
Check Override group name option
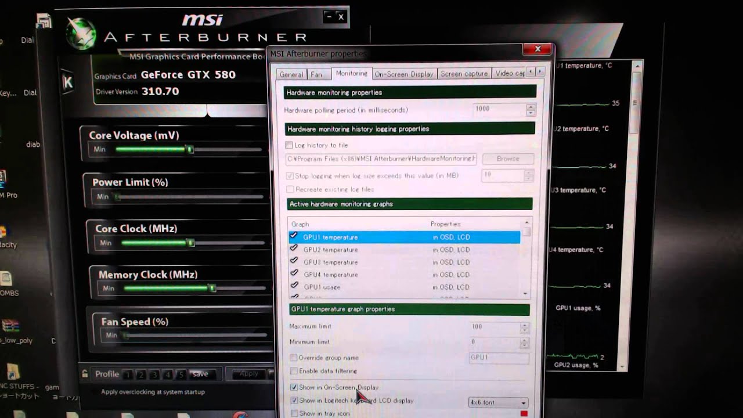click(x=293, y=358)
